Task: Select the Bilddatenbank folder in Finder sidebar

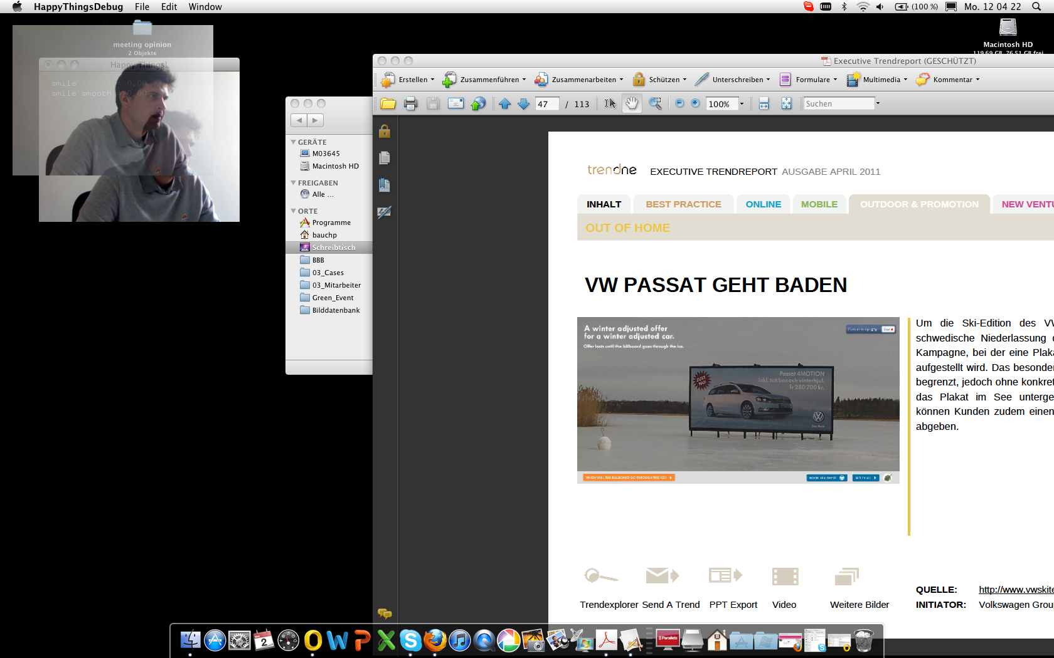Action: [329, 310]
